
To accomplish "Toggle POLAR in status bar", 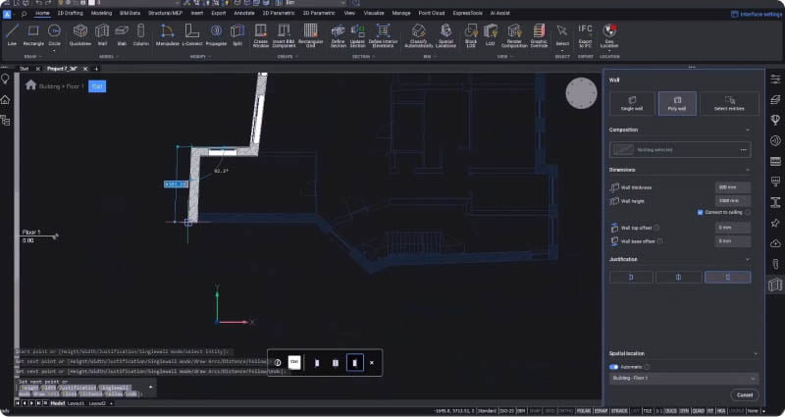I will tap(583, 411).
